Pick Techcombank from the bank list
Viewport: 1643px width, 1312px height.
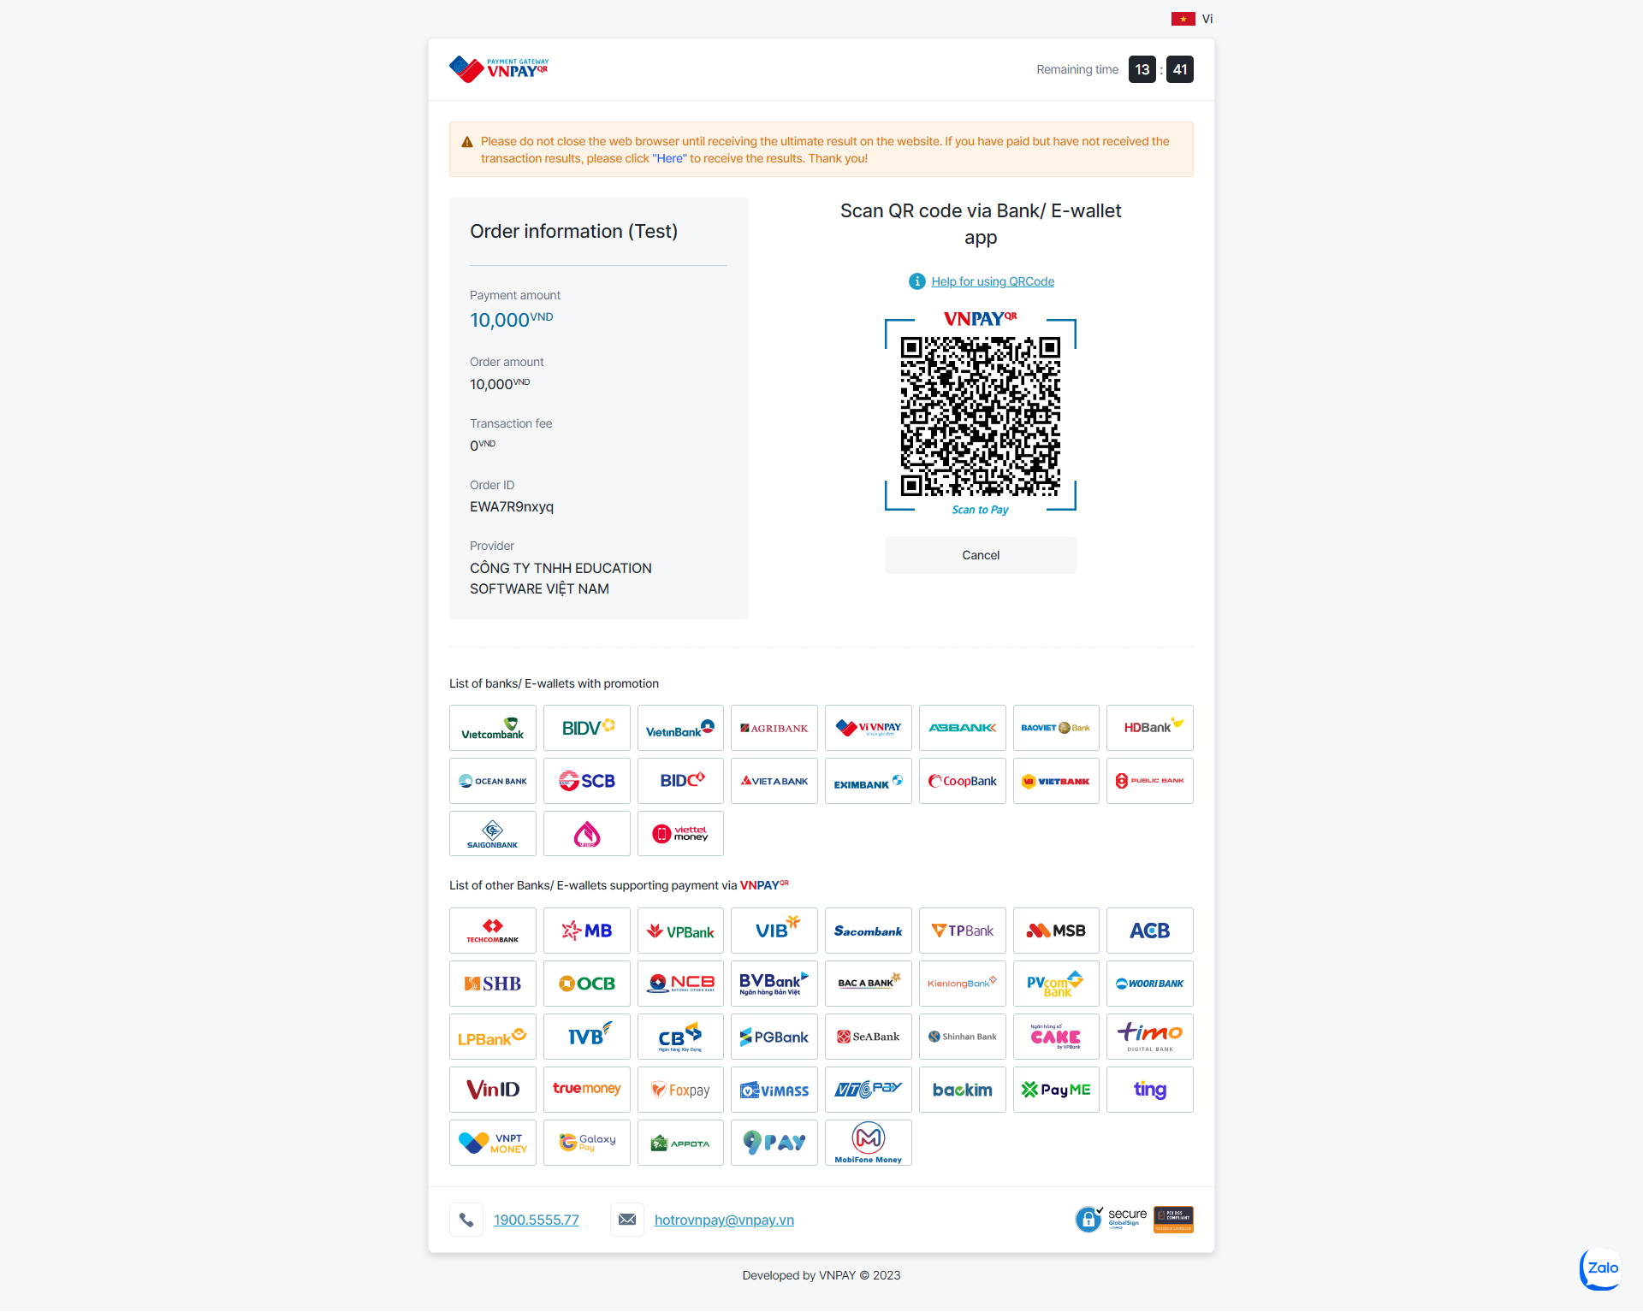click(492, 931)
